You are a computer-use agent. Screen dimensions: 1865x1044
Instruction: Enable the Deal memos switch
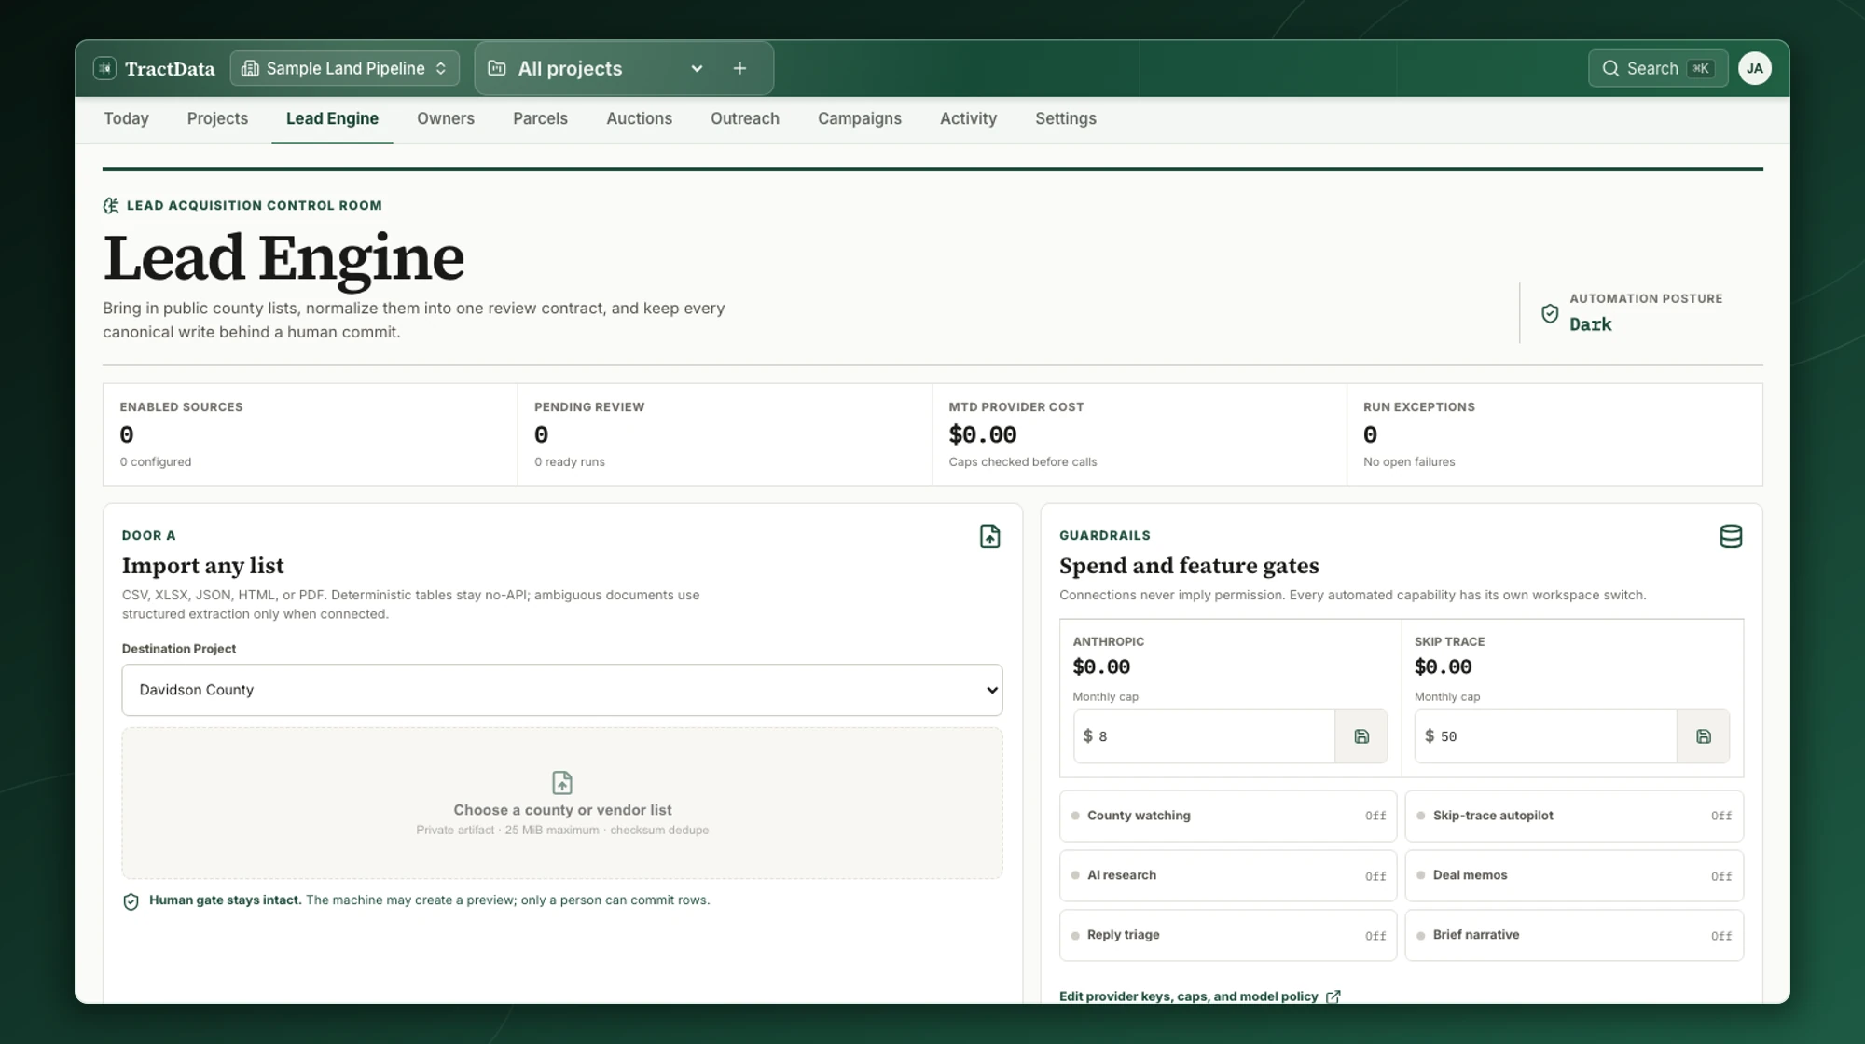pos(1574,875)
